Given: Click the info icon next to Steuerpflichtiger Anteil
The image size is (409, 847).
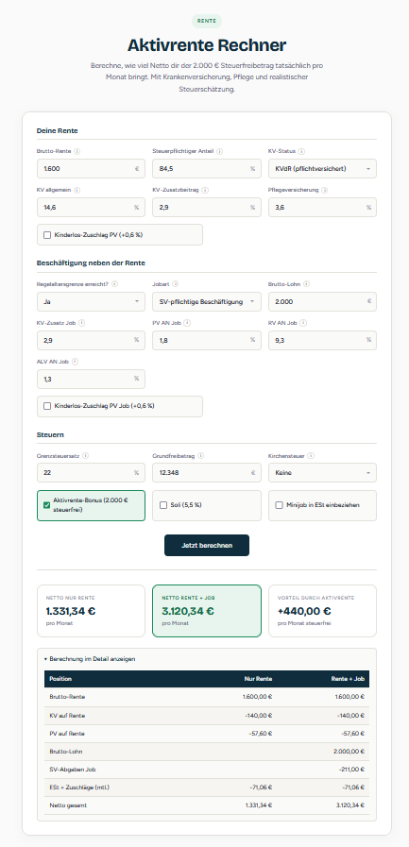Looking at the screenshot, I should click(x=220, y=152).
